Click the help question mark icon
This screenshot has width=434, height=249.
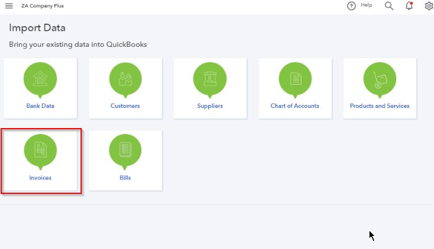point(351,6)
